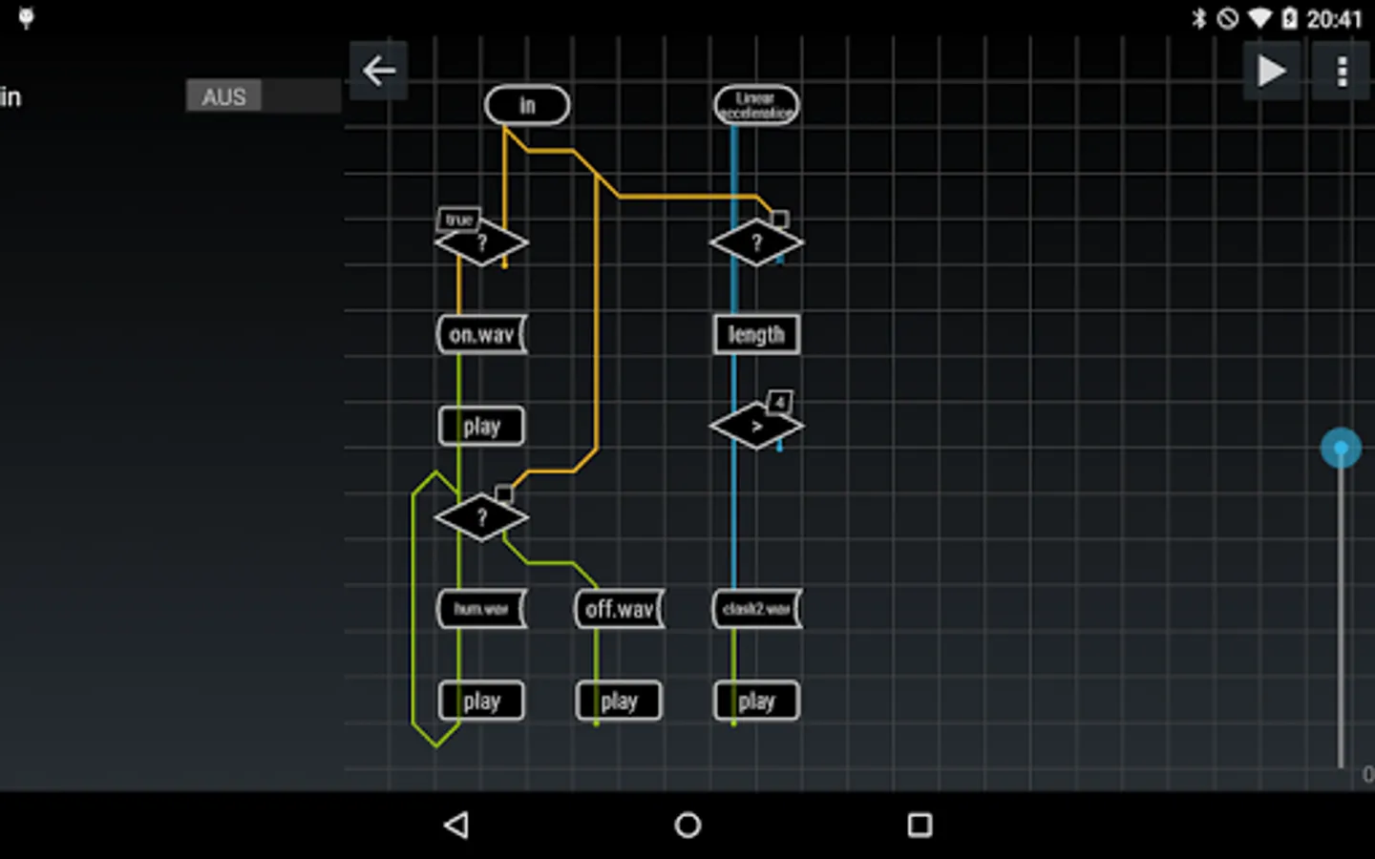Select the condition diamond with the 'true' tag

tap(481, 243)
